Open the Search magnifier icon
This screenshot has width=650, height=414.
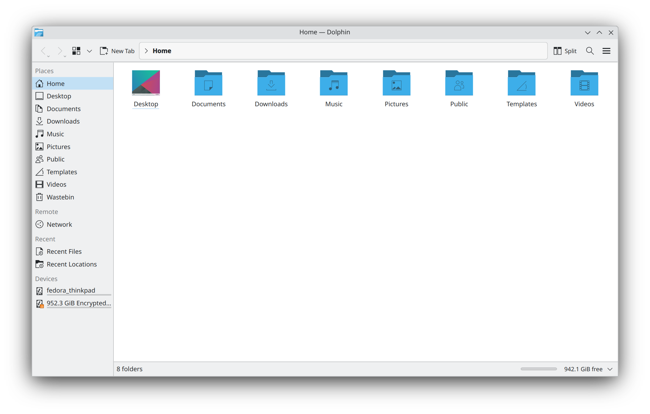coord(590,51)
